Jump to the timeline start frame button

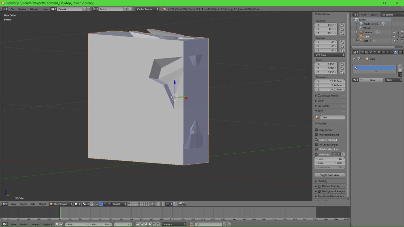138,224
